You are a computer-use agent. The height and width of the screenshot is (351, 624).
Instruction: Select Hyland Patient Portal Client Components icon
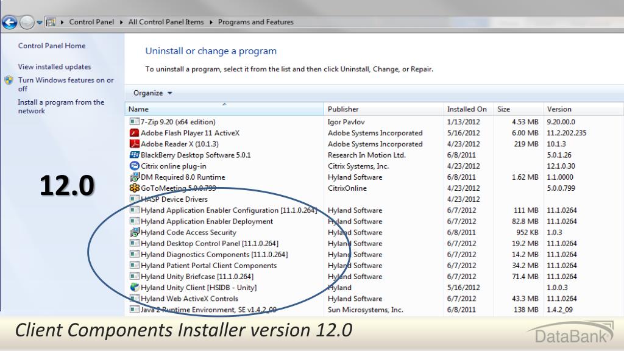135,265
